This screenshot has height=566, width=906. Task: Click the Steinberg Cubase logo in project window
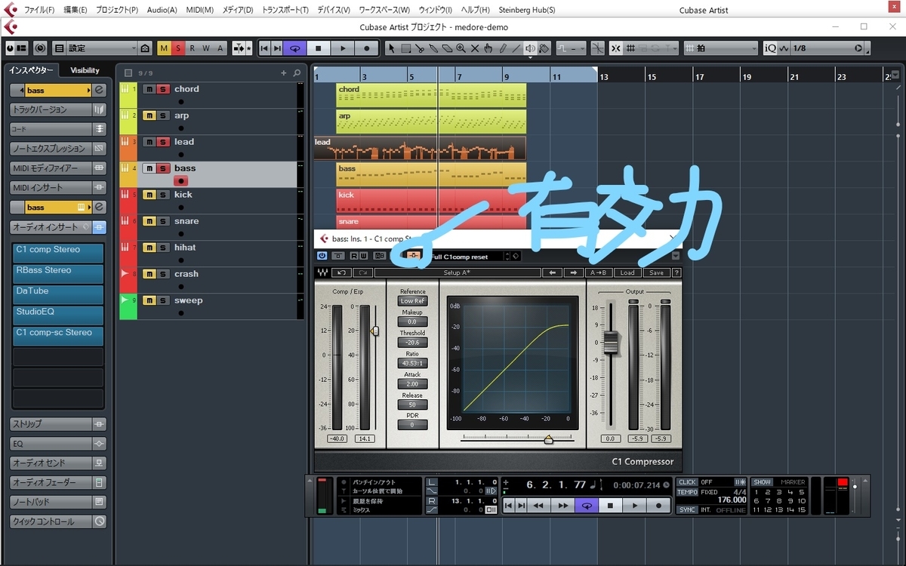click(x=10, y=27)
